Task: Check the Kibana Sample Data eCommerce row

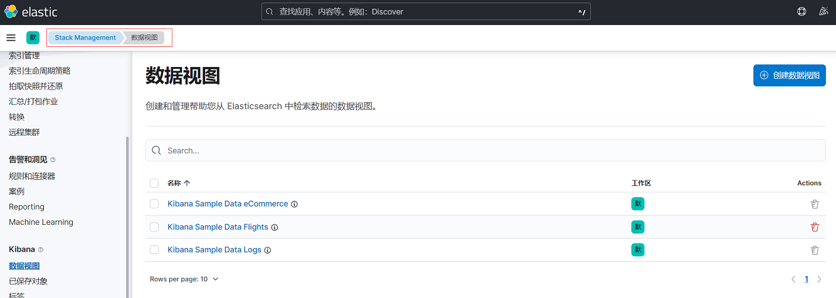Action: click(x=154, y=204)
